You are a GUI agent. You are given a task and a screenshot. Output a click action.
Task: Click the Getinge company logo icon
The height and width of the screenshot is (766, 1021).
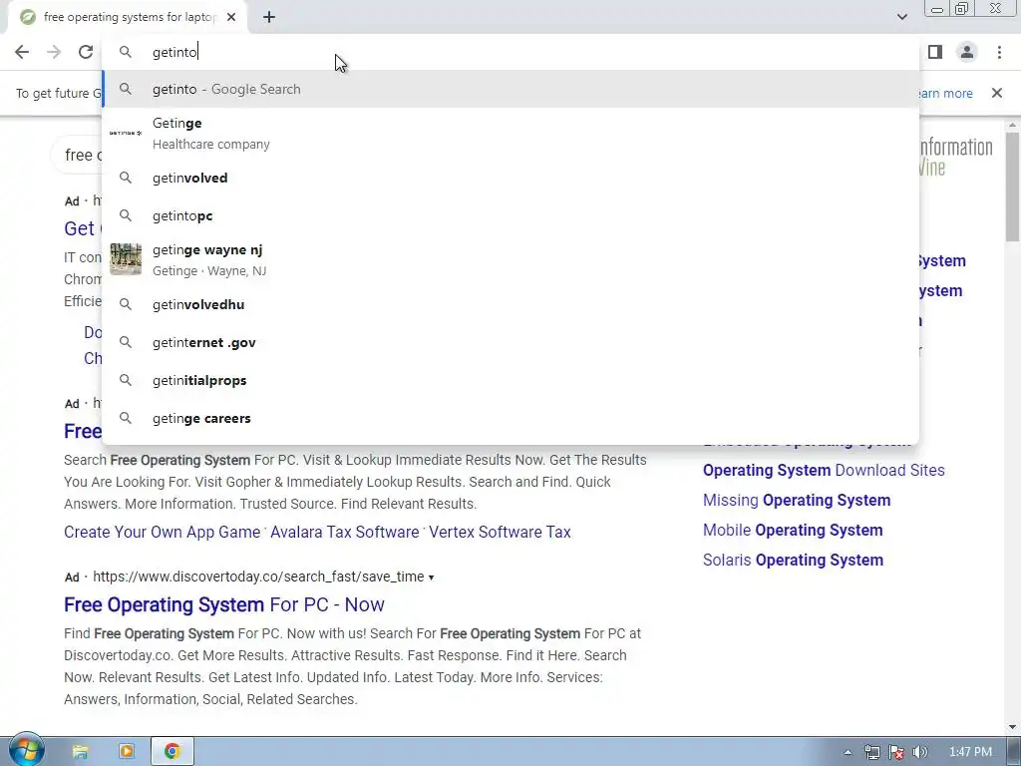126,133
